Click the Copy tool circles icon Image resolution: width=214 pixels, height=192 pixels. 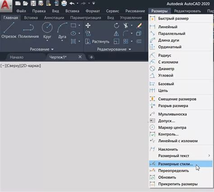point(88,33)
